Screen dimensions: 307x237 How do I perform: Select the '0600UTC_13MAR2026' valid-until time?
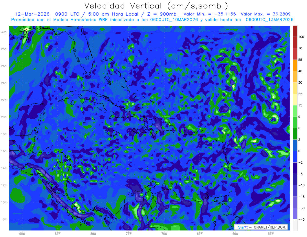(x=270, y=19)
